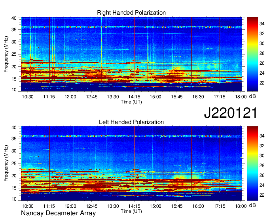Image resolution: width=269 pixels, height=218 pixels.
Task: Click the dB unit label of Left Handed colorbar
Action: [252, 205]
